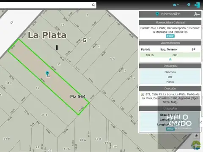Click the Ubicación section header
This screenshot has width=203, height=152.
pyautogui.click(x=170, y=109)
